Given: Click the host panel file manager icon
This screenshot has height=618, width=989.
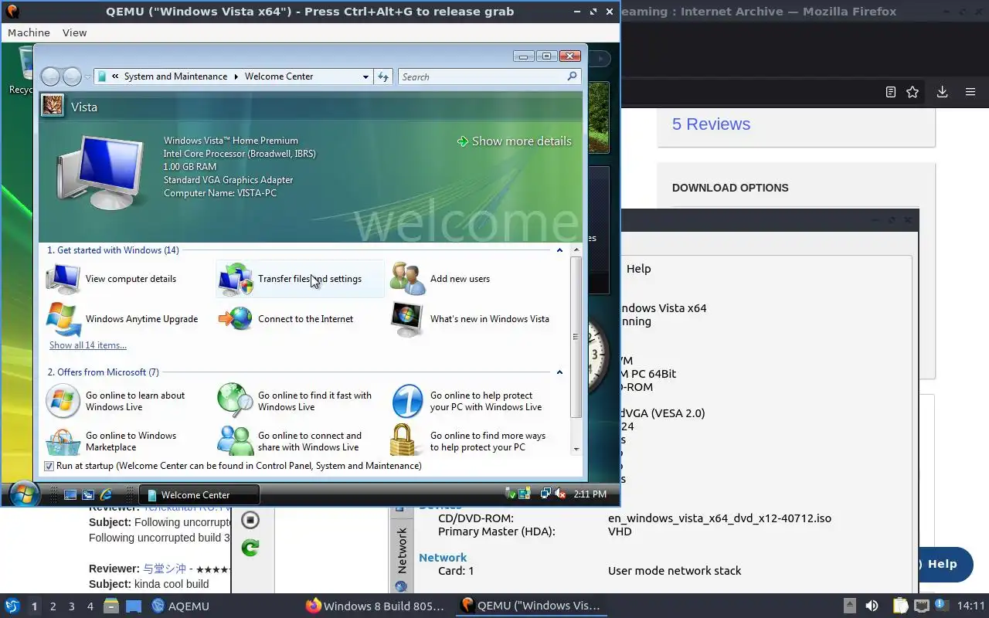Looking at the screenshot, I should [110, 606].
